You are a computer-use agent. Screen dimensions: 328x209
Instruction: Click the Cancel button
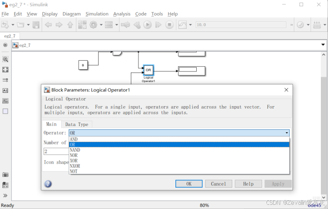tap(219, 184)
